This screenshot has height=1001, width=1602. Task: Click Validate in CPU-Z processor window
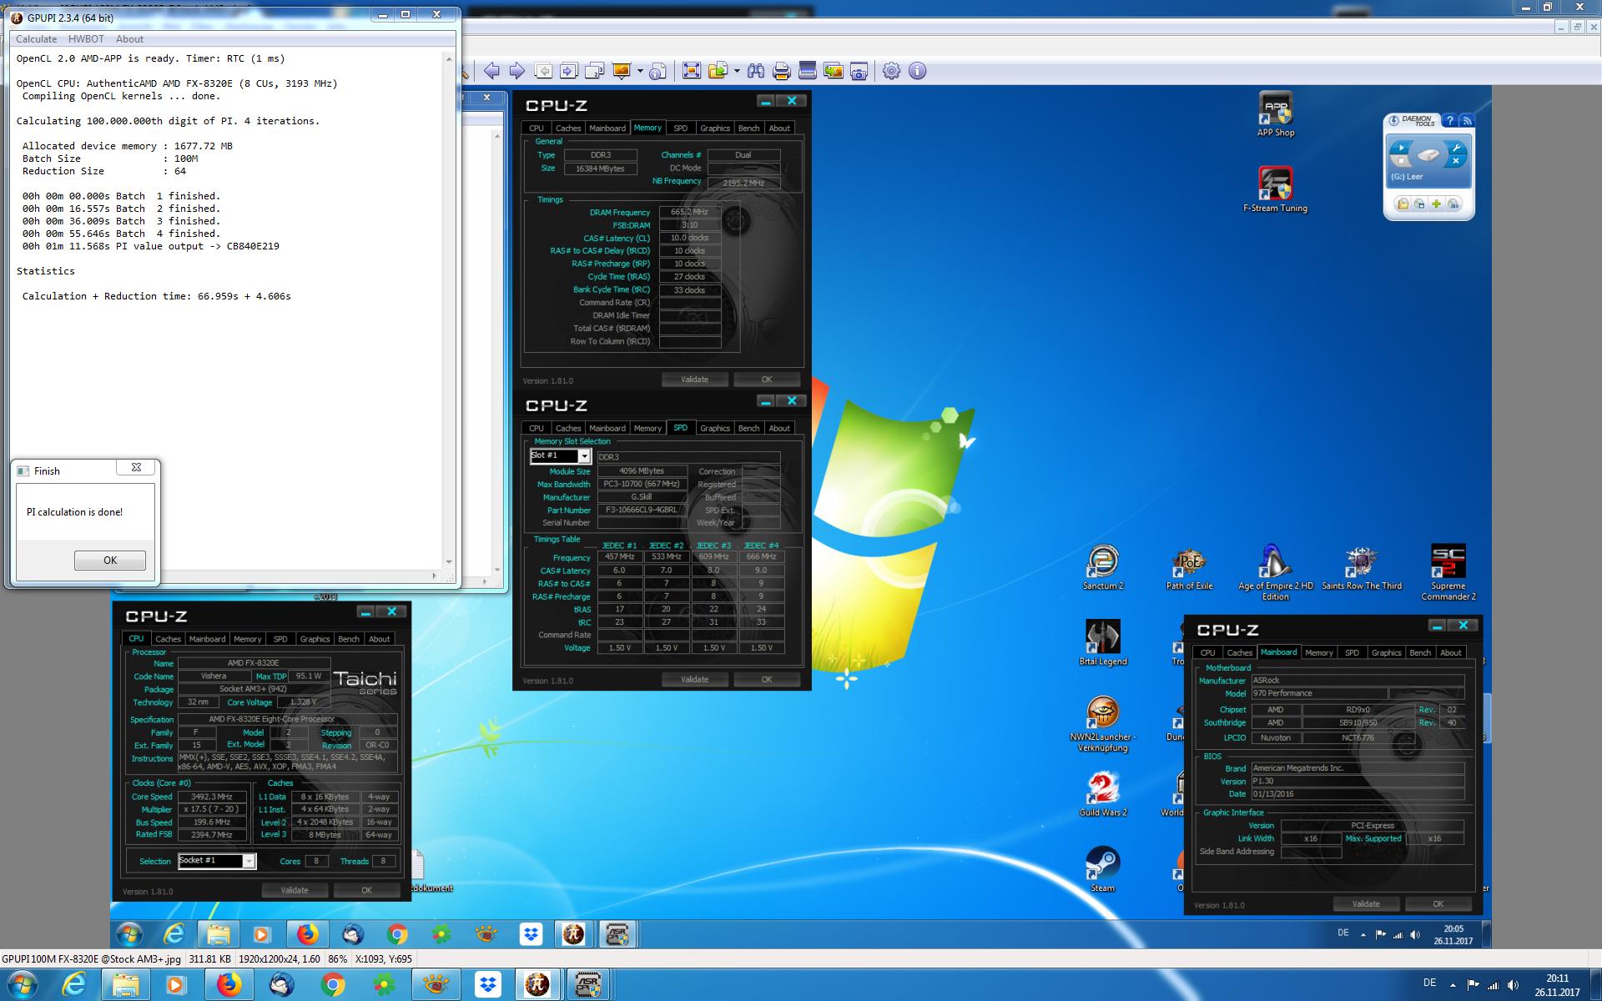tap(295, 891)
